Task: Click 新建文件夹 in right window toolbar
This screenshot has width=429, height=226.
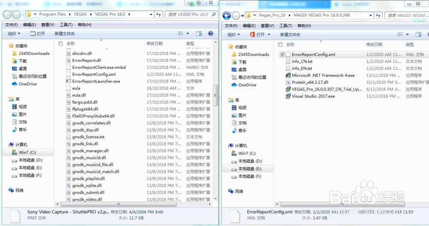Action: [290, 34]
